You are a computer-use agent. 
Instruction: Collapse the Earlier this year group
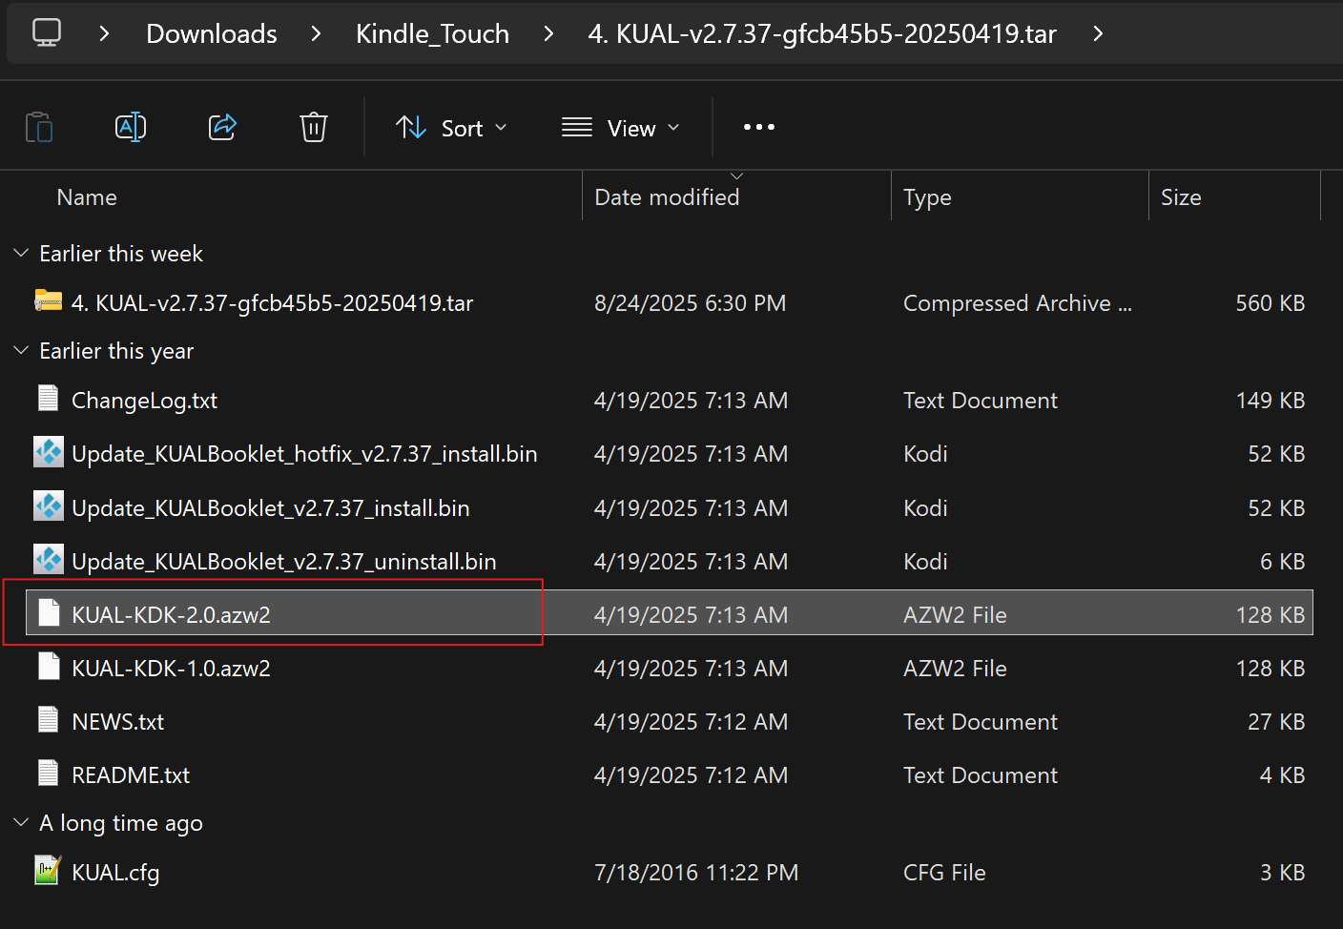tap(21, 350)
